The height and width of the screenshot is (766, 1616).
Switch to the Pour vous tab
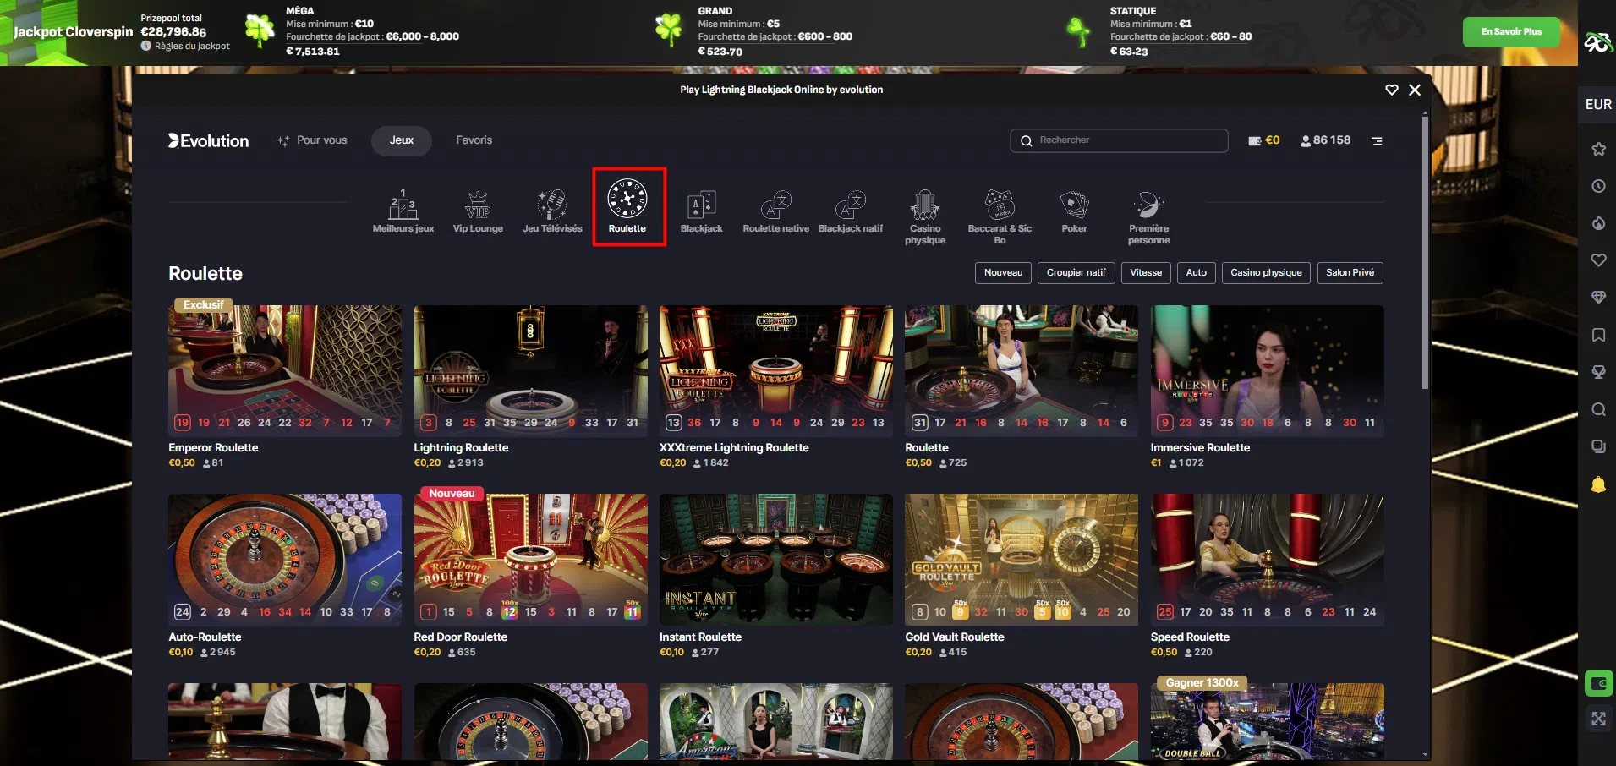[x=313, y=140]
